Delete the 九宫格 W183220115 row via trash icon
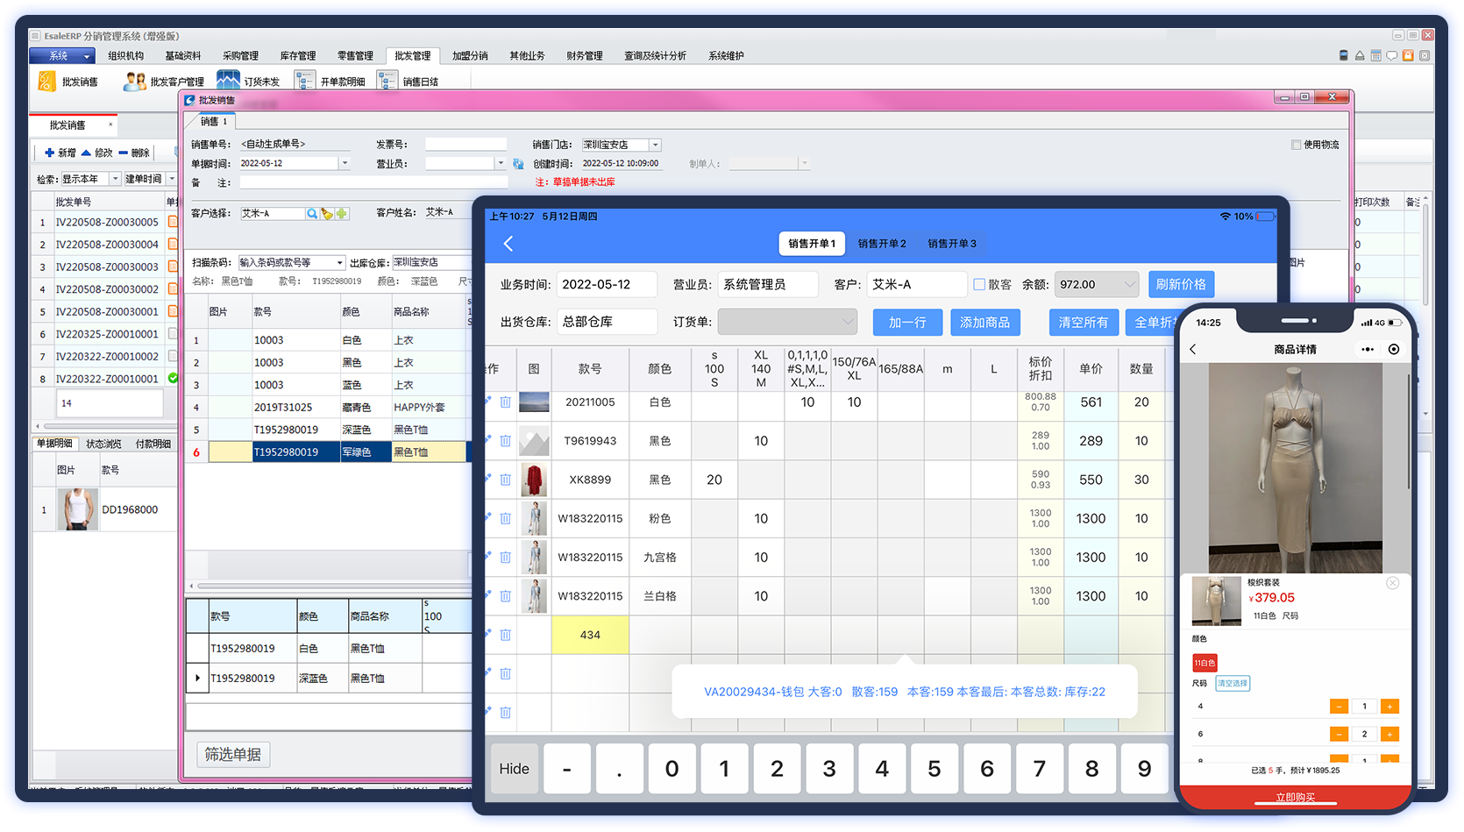Viewport: 1464px width, 832px height. [x=506, y=557]
